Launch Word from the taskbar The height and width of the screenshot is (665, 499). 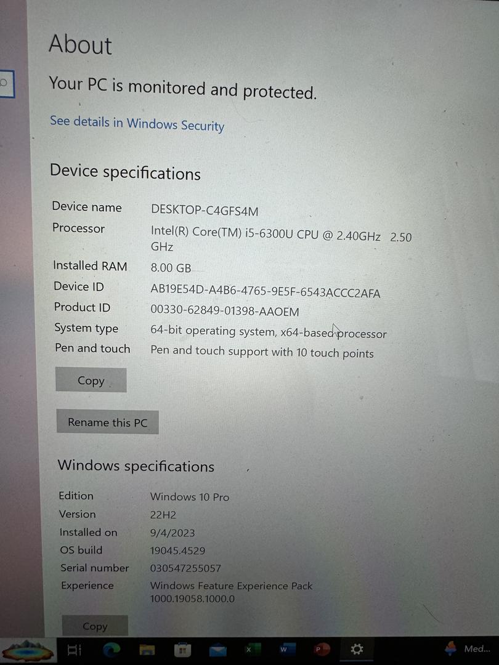coord(287,650)
